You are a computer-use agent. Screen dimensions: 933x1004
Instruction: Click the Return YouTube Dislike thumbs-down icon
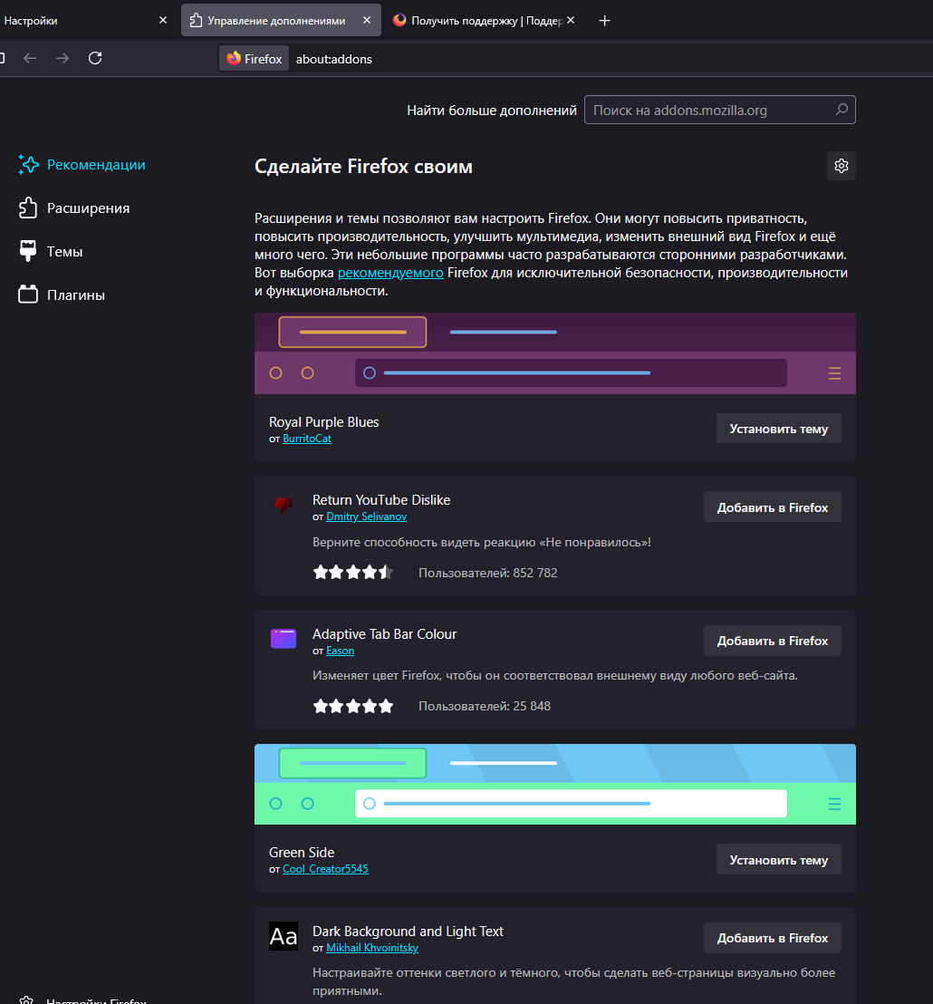tap(284, 506)
